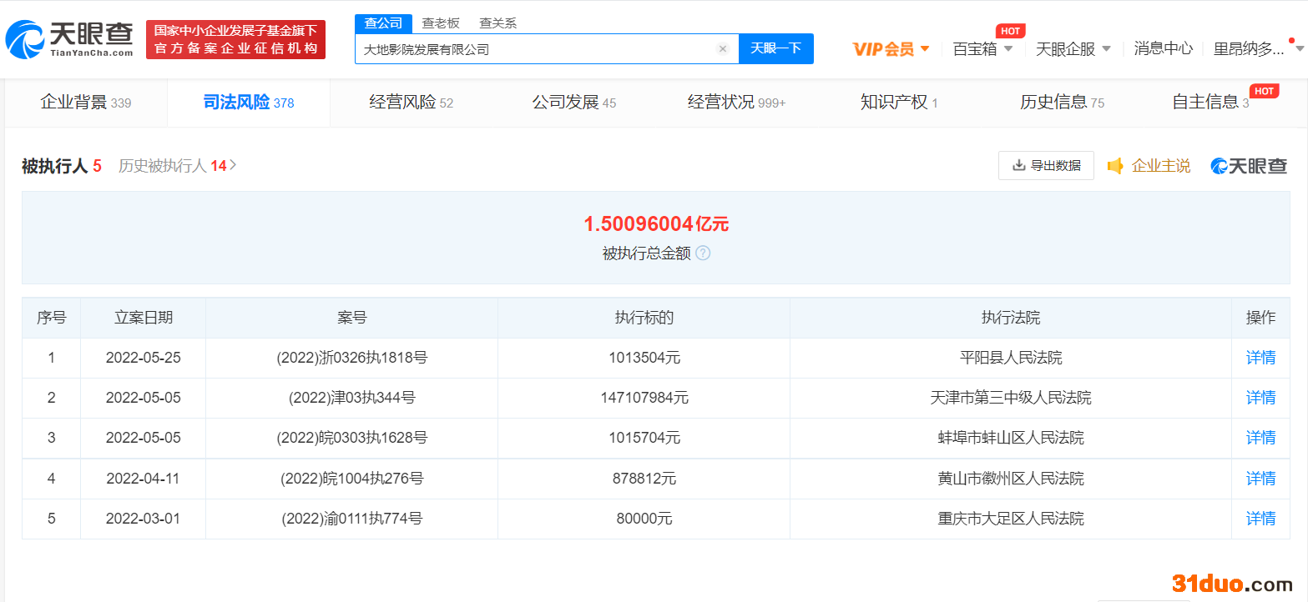
Task: Click the 企业主说 speaker icon
Action: tap(1115, 166)
